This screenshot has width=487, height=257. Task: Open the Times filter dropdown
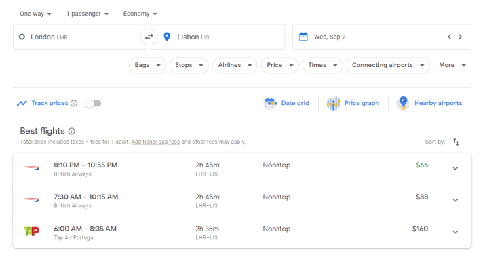pos(323,65)
